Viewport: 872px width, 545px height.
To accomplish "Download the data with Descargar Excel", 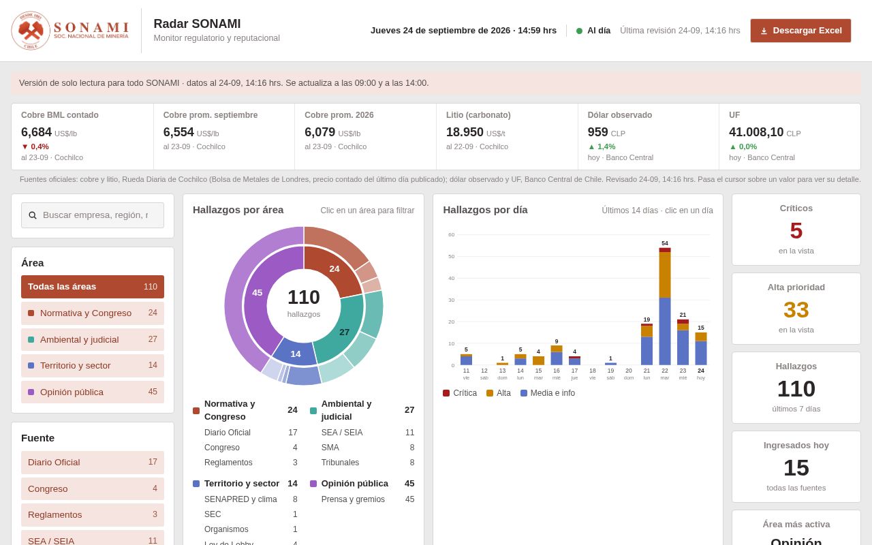I will pos(800,31).
